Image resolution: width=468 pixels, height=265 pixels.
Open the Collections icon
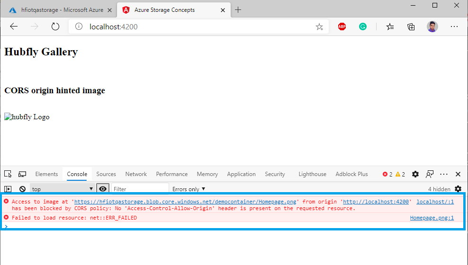tap(411, 27)
